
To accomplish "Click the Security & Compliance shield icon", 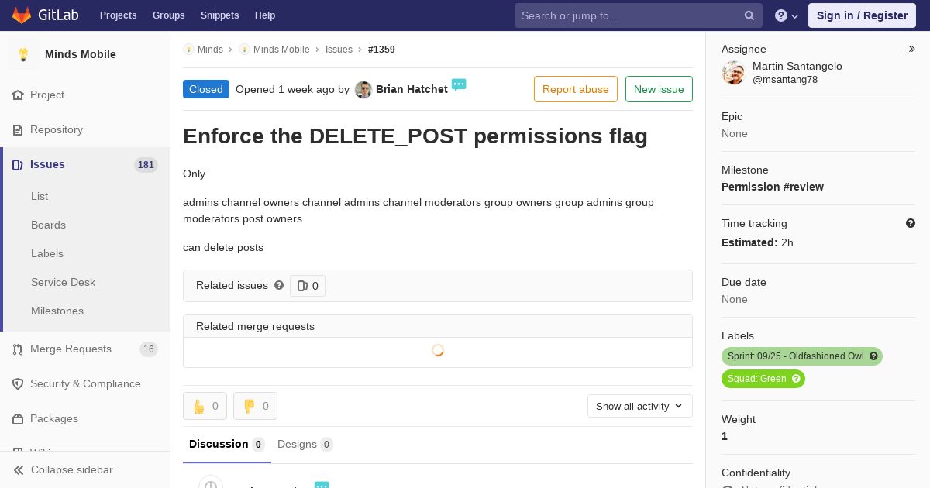I will point(18,384).
